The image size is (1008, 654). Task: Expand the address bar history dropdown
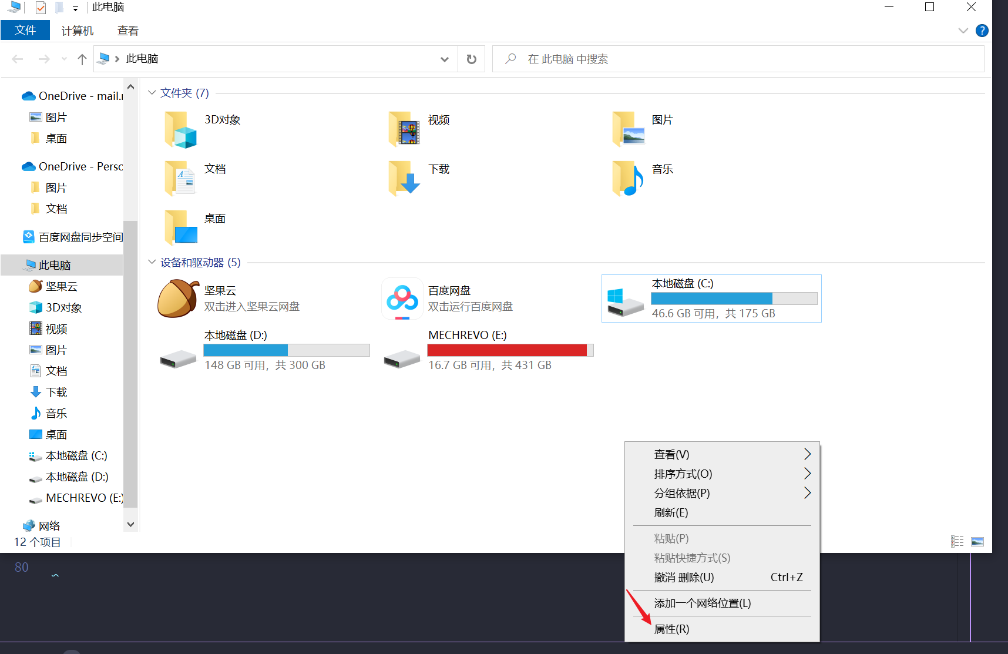[445, 59]
